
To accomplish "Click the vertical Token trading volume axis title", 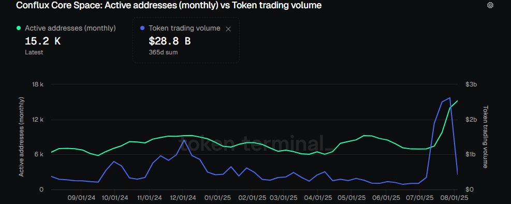I will point(485,137).
